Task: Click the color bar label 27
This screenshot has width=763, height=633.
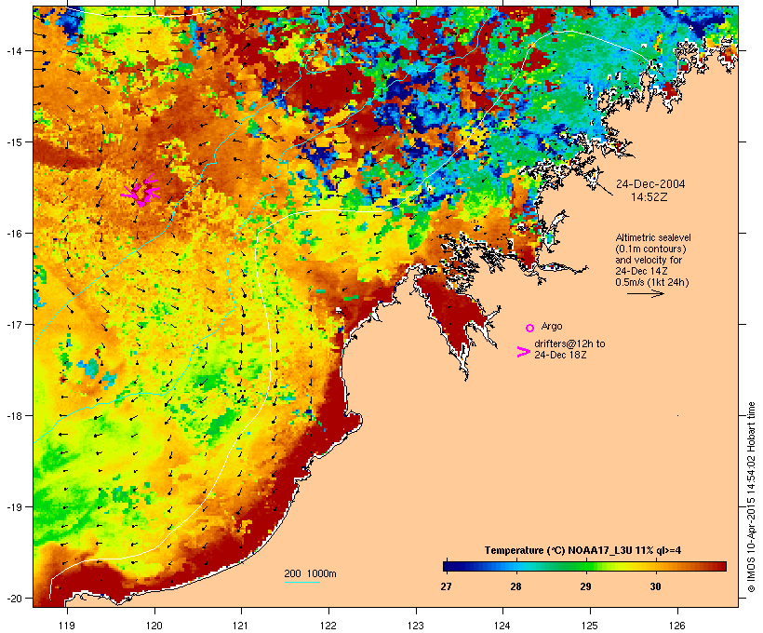Action: coord(447,586)
